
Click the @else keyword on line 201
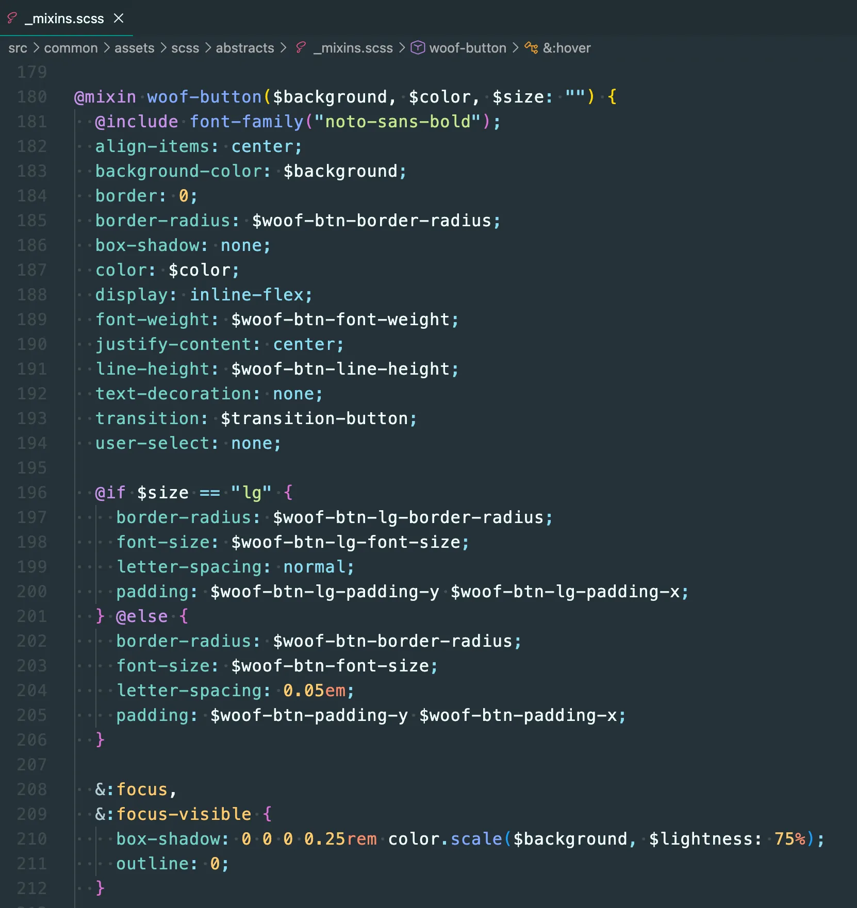(x=142, y=616)
